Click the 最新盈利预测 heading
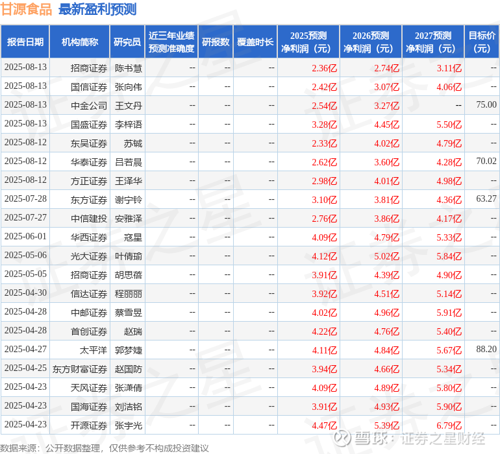The width and height of the screenshot is (500, 454). (97, 9)
